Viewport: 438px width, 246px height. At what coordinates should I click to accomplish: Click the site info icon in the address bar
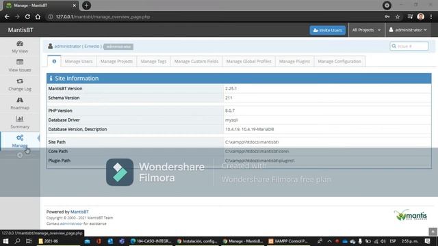pos(51,16)
